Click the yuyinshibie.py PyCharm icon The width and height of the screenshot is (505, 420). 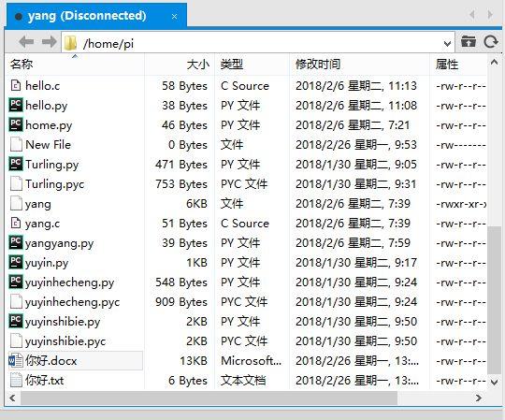pos(16,321)
